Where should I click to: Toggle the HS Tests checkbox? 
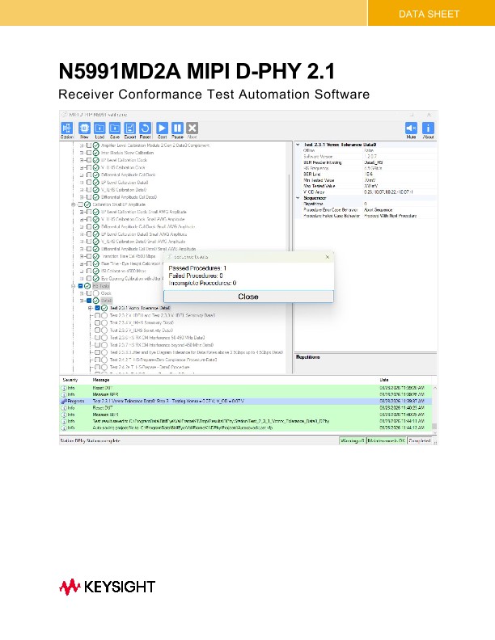[x=80, y=286]
